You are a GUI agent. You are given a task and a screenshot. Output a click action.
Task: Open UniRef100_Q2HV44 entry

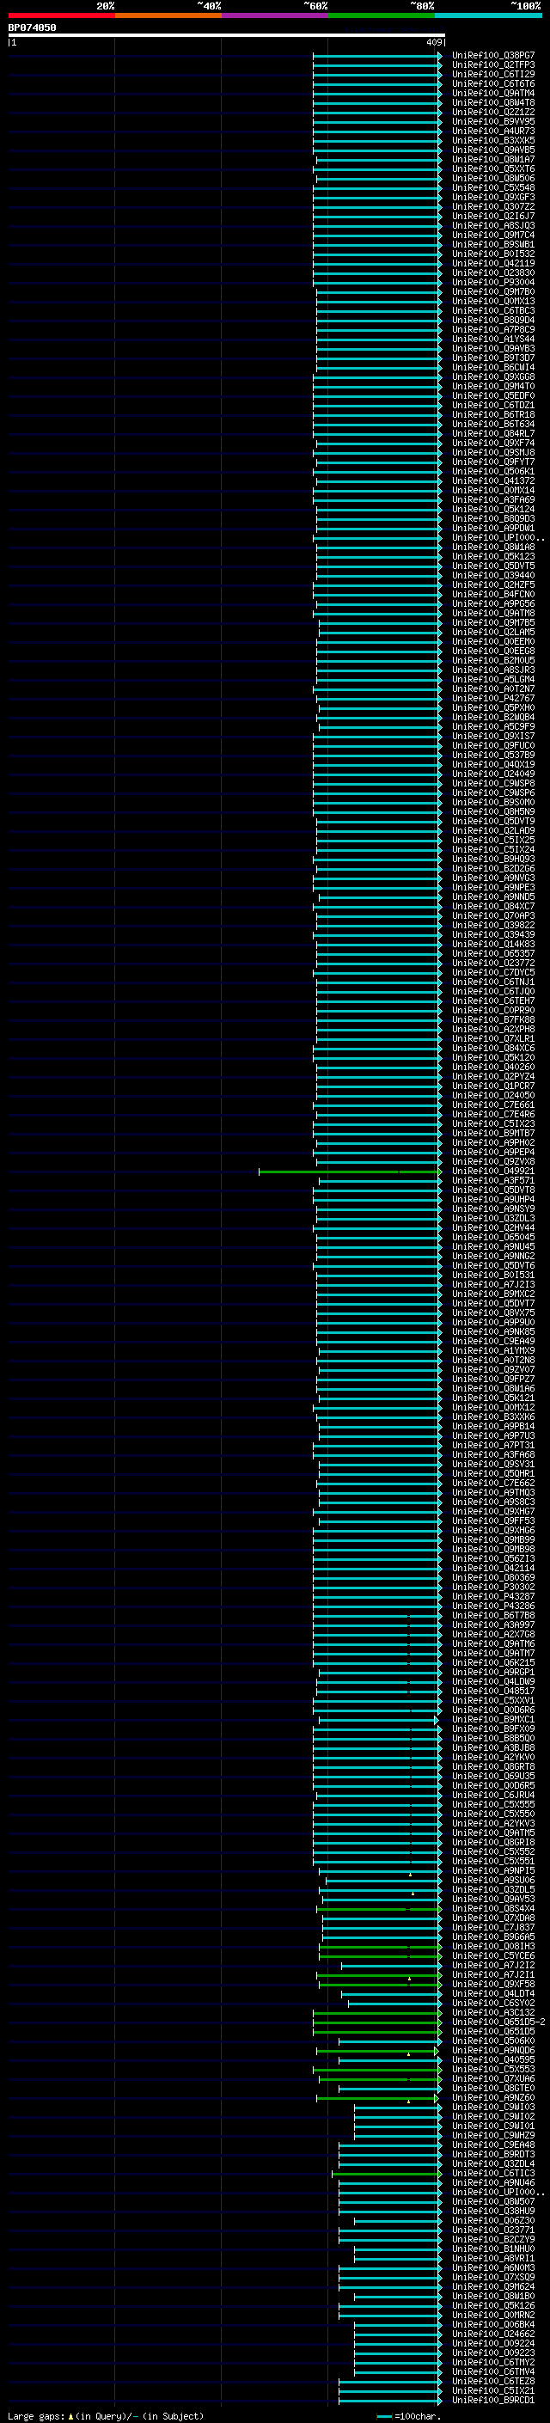point(492,1228)
